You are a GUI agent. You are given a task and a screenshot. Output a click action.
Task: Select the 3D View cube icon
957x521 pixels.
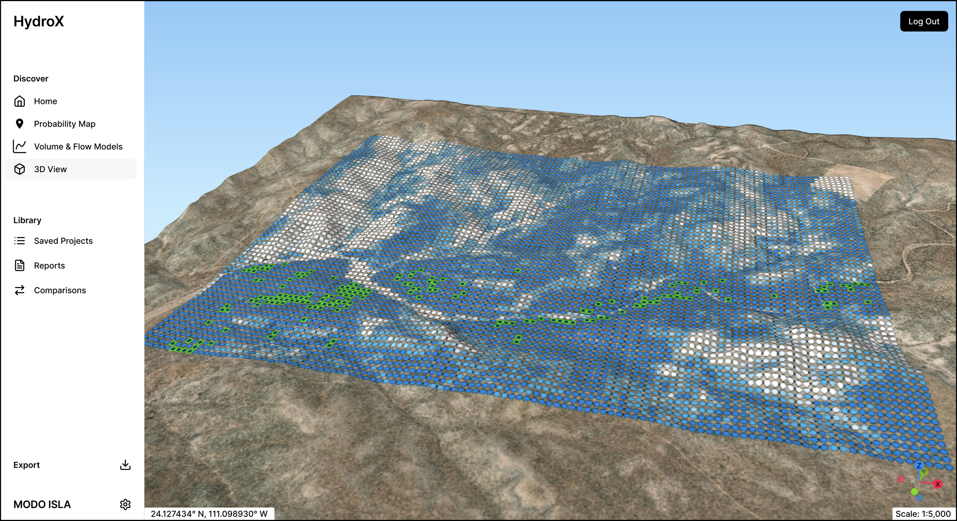pos(20,169)
